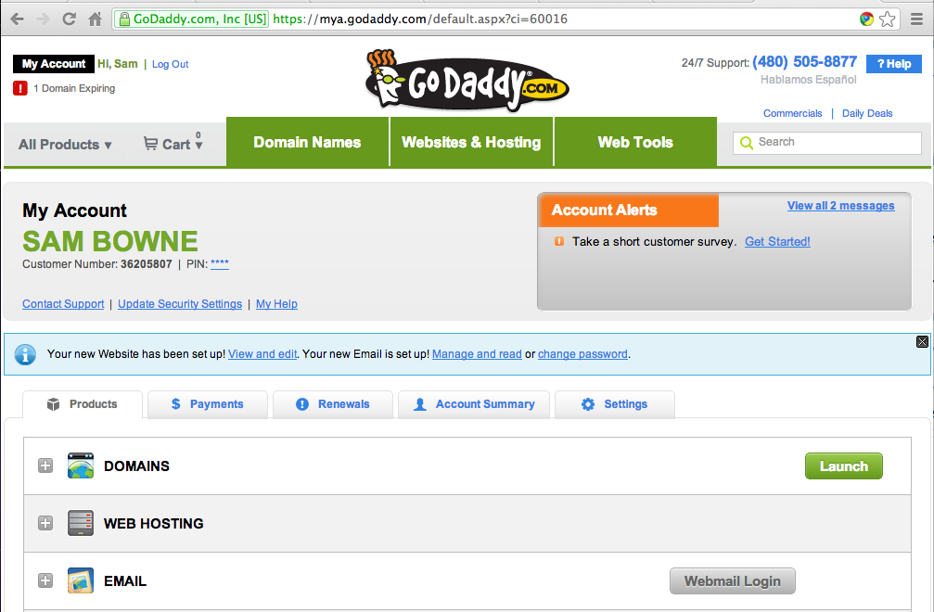Open the Domain Names menu
Viewport: 934px width, 612px height.
(x=307, y=142)
